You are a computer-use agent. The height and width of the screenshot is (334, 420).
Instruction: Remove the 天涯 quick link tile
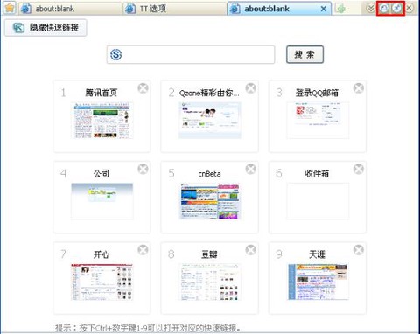coord(359,250)
